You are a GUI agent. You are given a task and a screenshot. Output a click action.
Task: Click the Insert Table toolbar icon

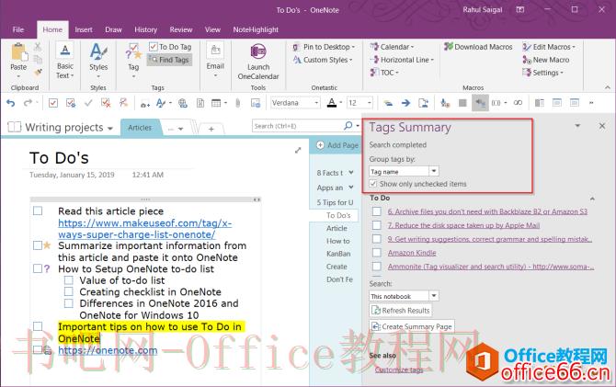click(x=216, y=103)
